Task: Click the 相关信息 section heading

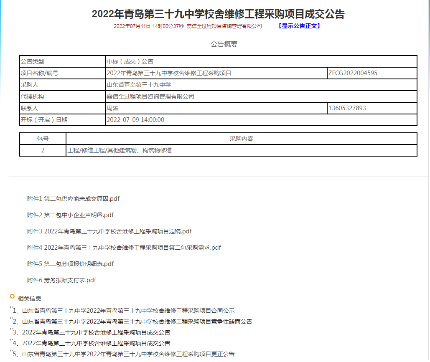Action: (x=29, y=299)
